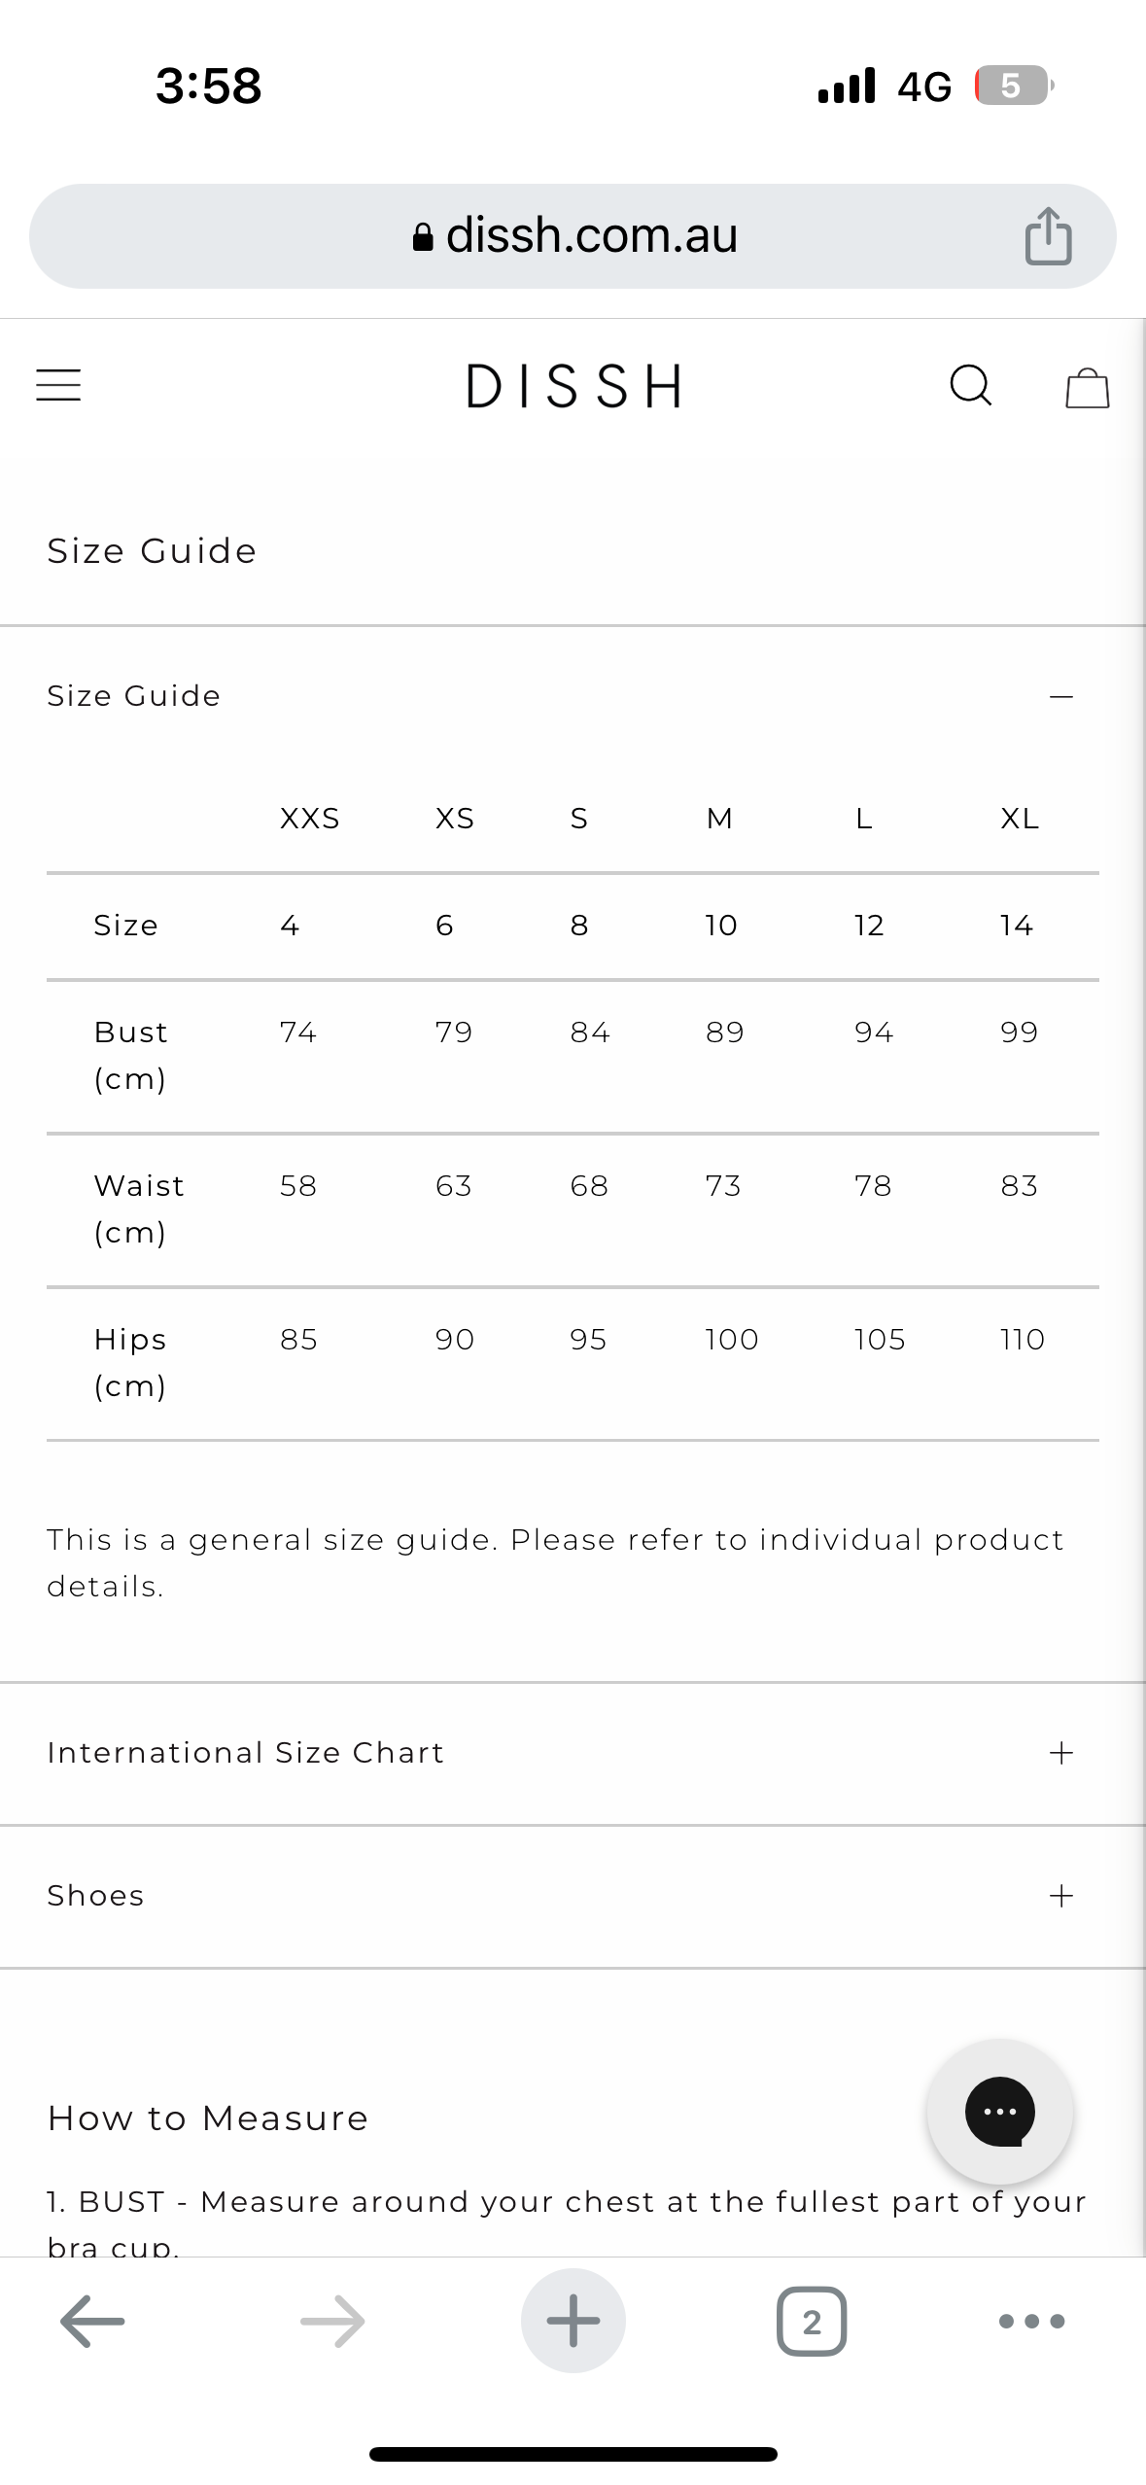Tap the search magnifier icon
The width and height of the screenshot is (1146, 2485).
pyautogui.click(x=970, y=385)
